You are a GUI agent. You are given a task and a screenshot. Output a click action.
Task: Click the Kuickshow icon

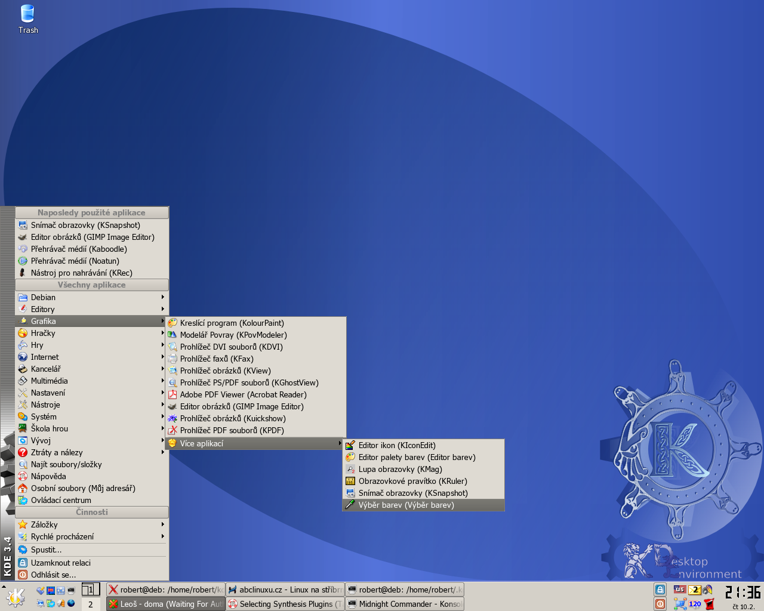click(172, 418)
